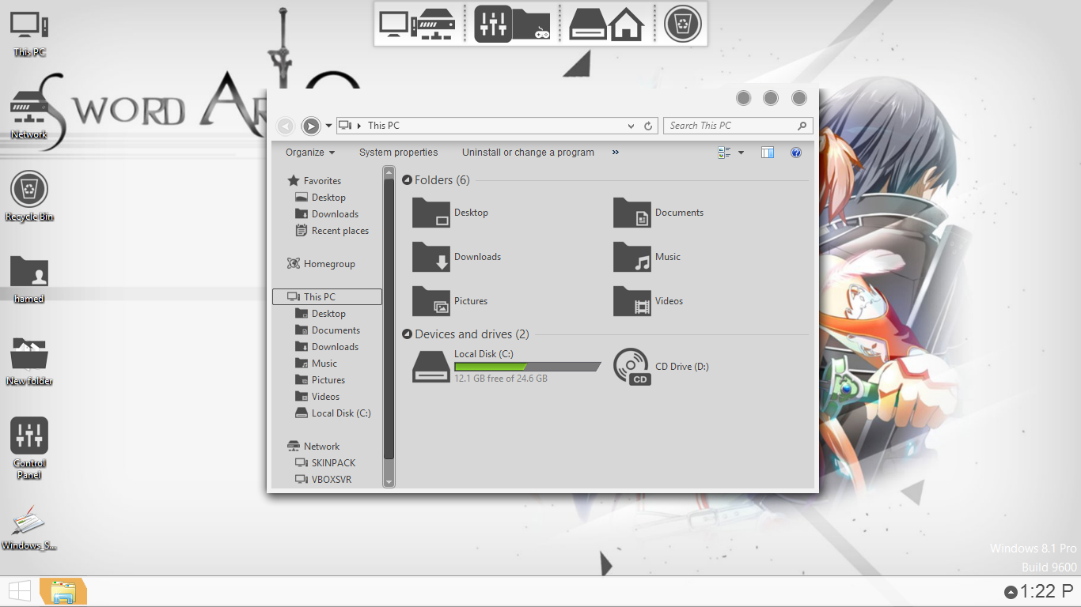
Task: Click the Search This PC field
Action: [728, 126]
